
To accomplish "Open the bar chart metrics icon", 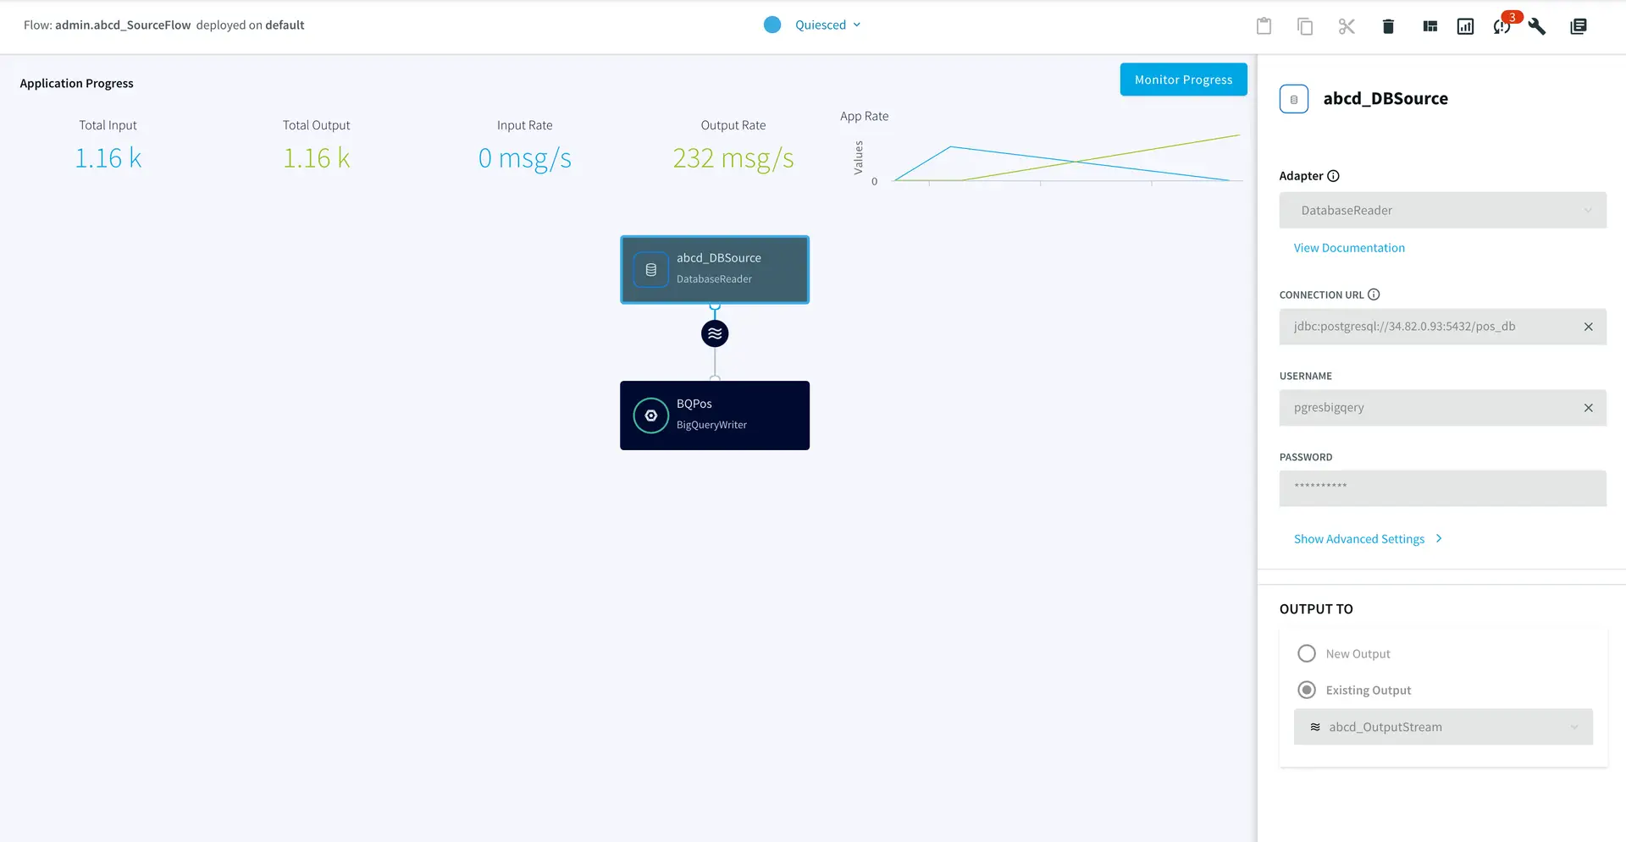I will point(1465,26).
